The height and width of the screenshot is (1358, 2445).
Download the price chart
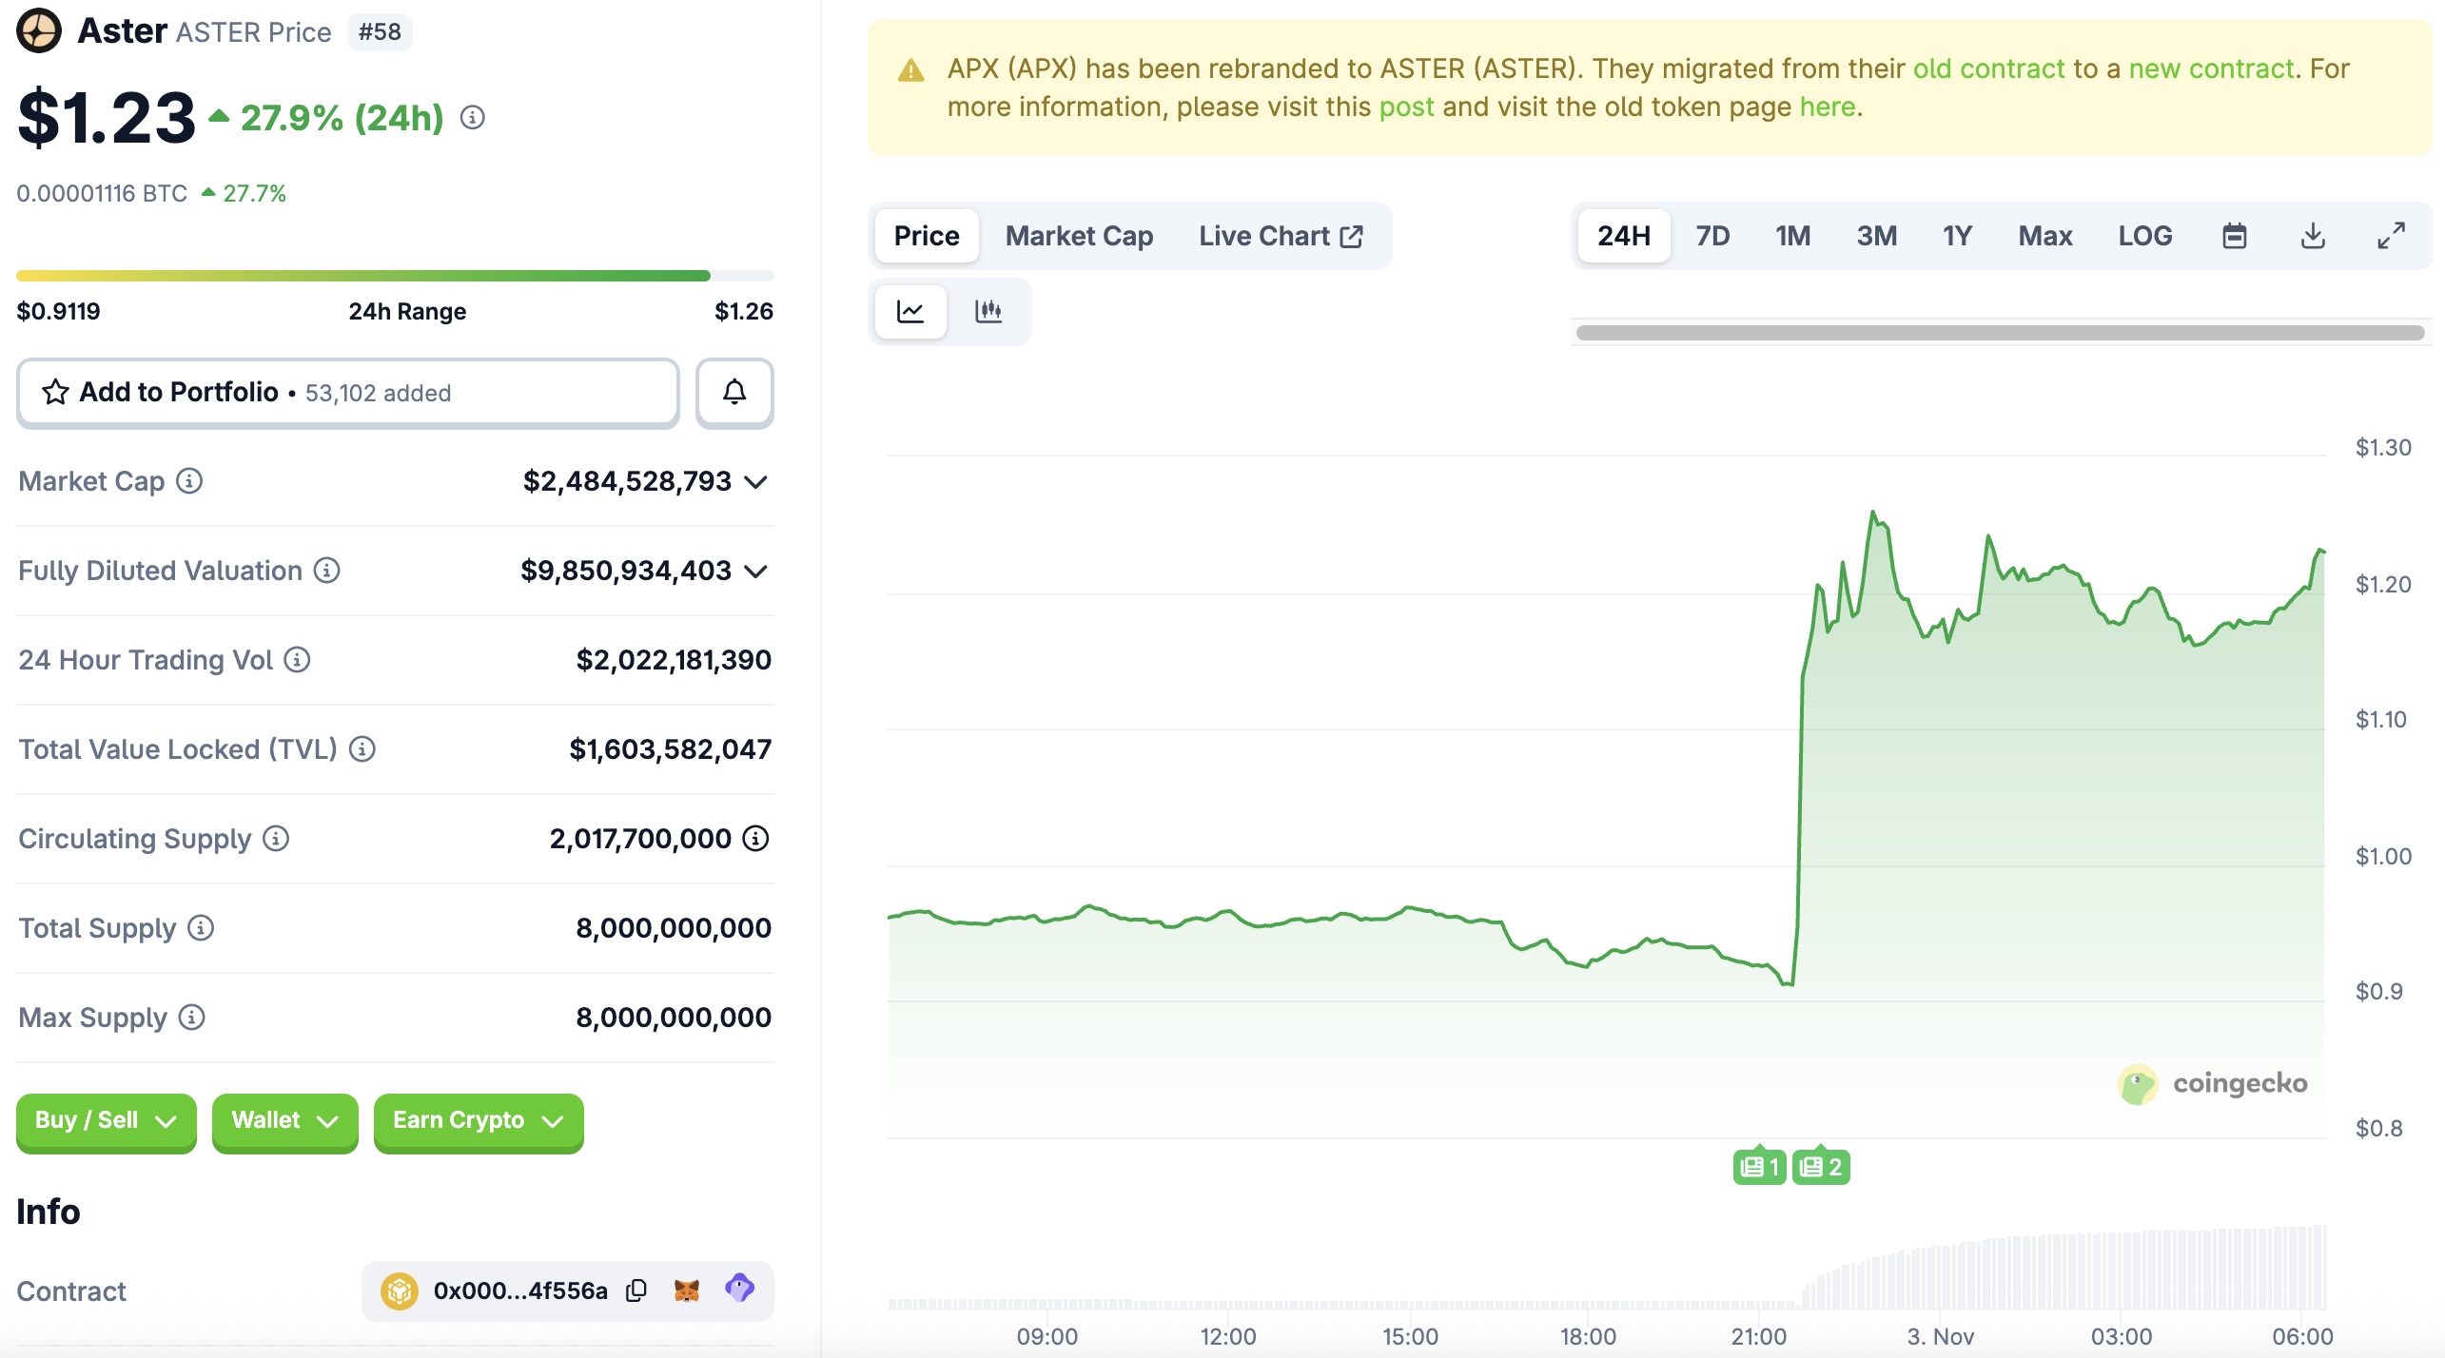pos(2312,235)
